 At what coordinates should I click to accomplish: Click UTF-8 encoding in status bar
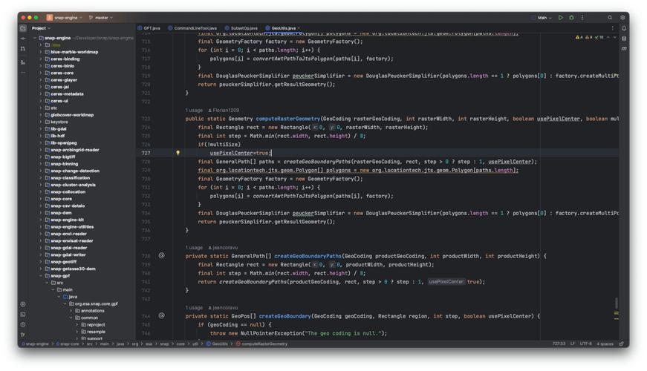point(585,344)
